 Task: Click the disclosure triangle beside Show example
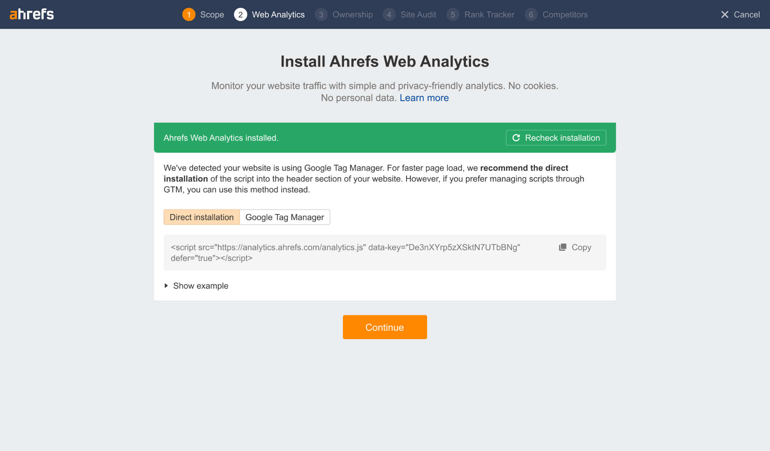point(167,286)
